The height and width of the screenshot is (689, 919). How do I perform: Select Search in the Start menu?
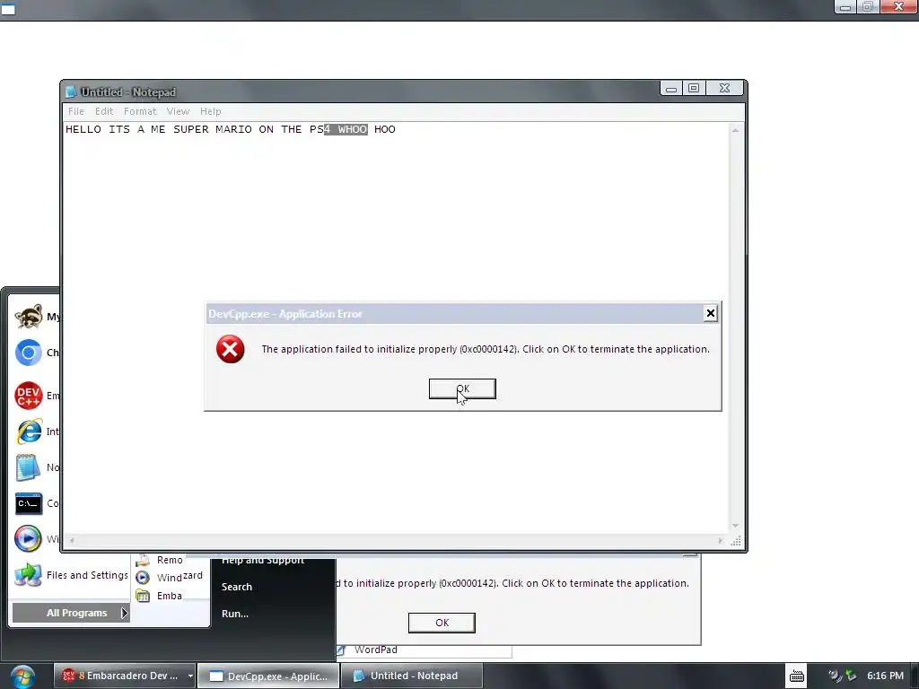pos(237,587)
